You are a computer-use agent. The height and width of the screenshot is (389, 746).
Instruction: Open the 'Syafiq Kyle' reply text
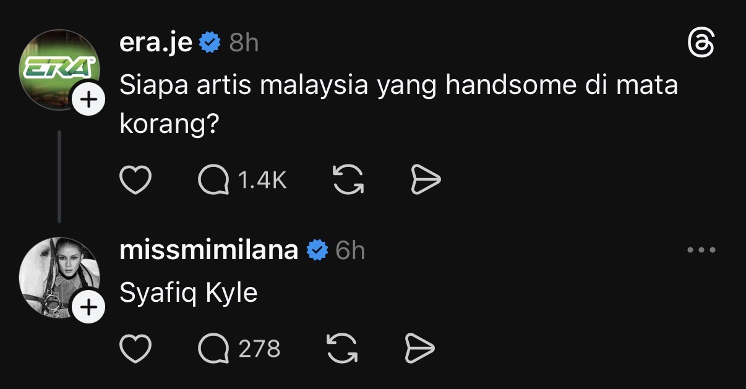[188, 293]
